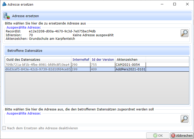Click the Aktenzeichen column header
This screenshot has width=194, height=139.
[x=130, y=59]
